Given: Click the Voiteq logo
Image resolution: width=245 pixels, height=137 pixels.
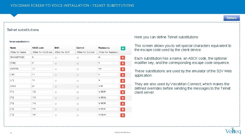Looking at the screenshot, I should point(233,131).
